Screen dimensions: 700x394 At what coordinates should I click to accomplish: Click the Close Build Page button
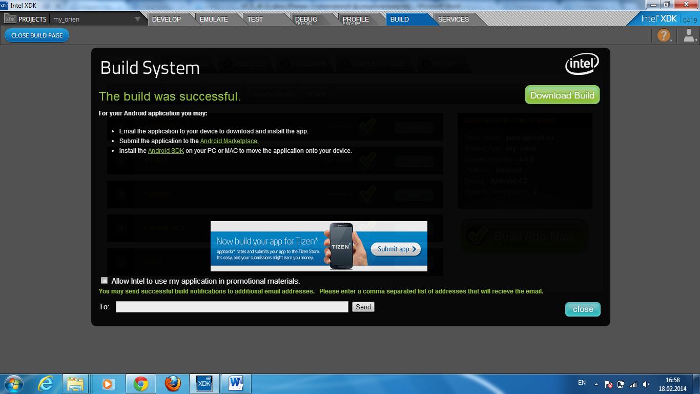pyautogui.click(x=37, y=35)
